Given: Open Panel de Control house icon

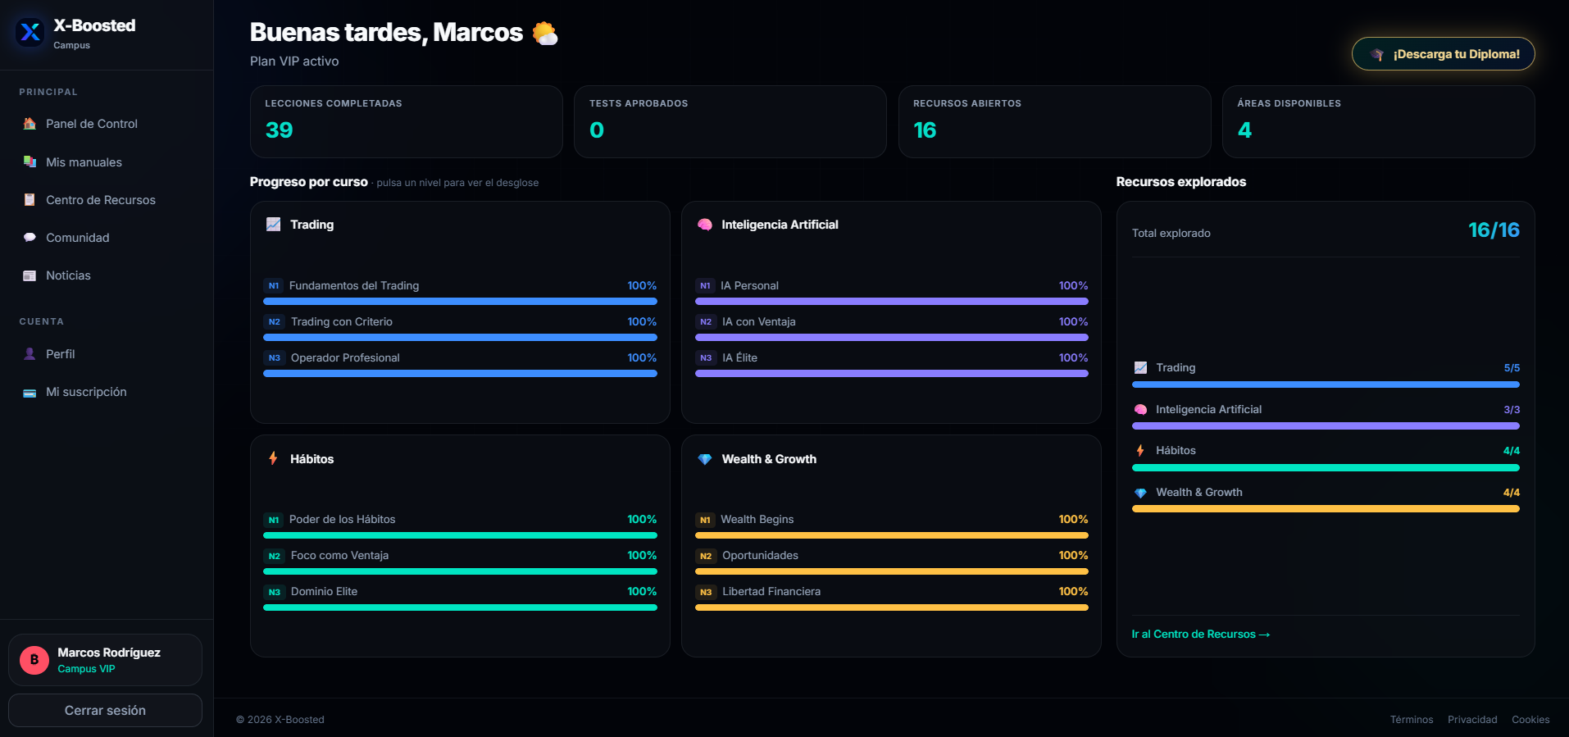Looking at the screenshot, I should tap(30, 124).
